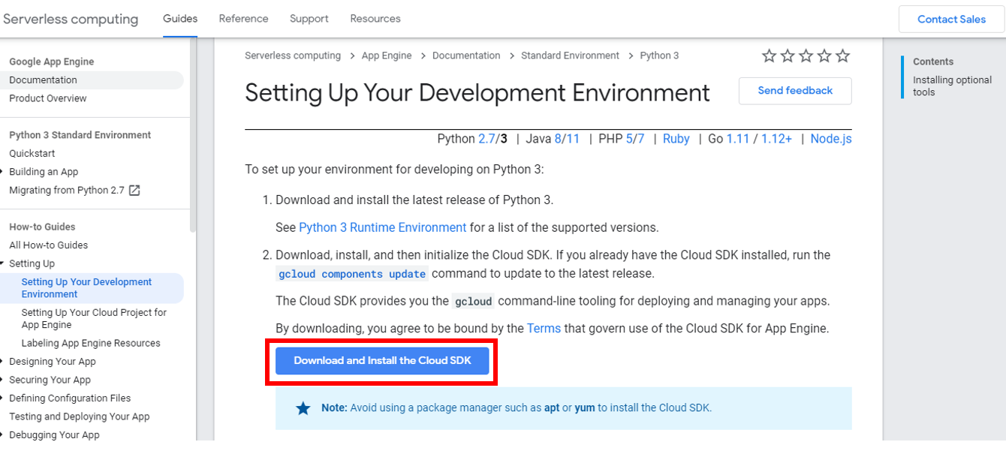Open the Reference tab
Image resolution: width=1006 pixels, height=454 pixels.
(243, 19)
